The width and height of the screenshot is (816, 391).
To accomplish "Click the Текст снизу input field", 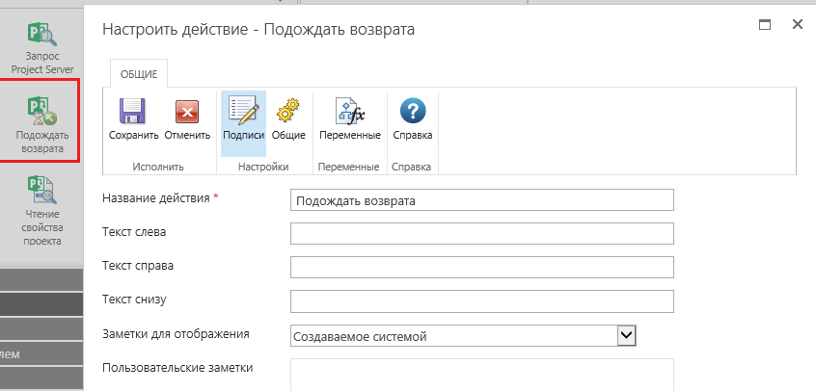I will tap(482, 301).
